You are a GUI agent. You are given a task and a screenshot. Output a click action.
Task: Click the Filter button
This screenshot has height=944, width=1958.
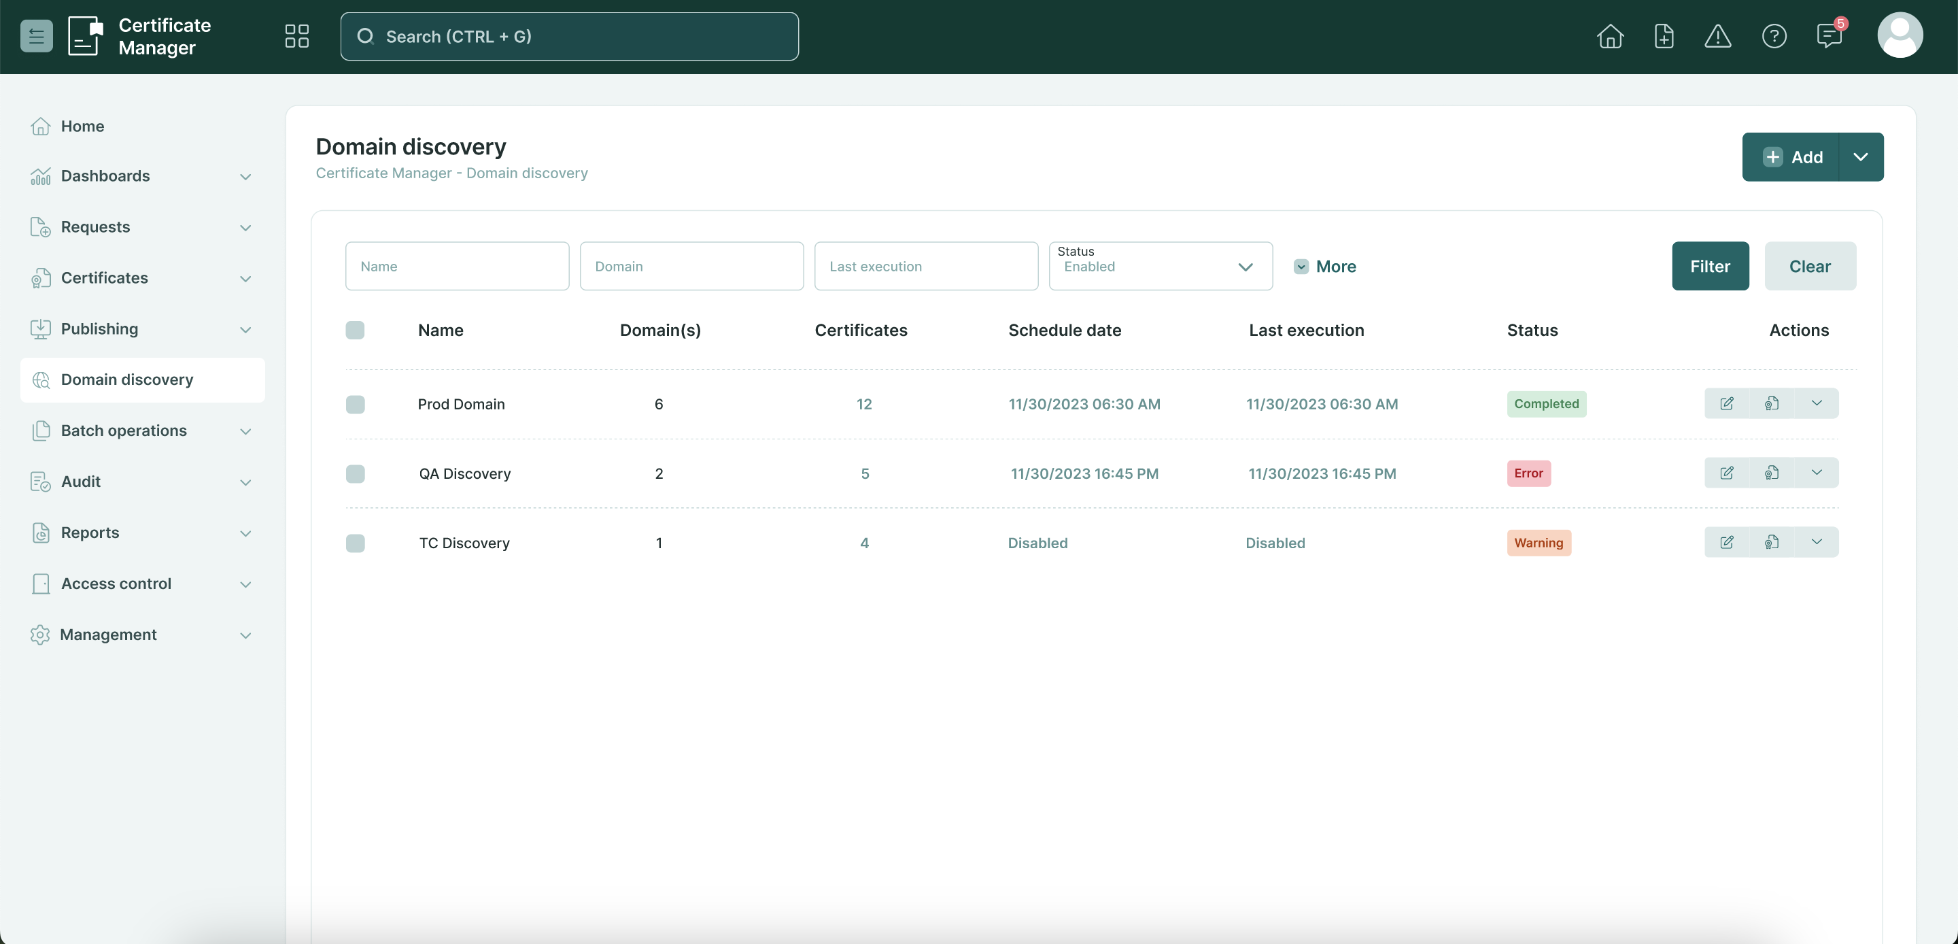[1711, 265]
